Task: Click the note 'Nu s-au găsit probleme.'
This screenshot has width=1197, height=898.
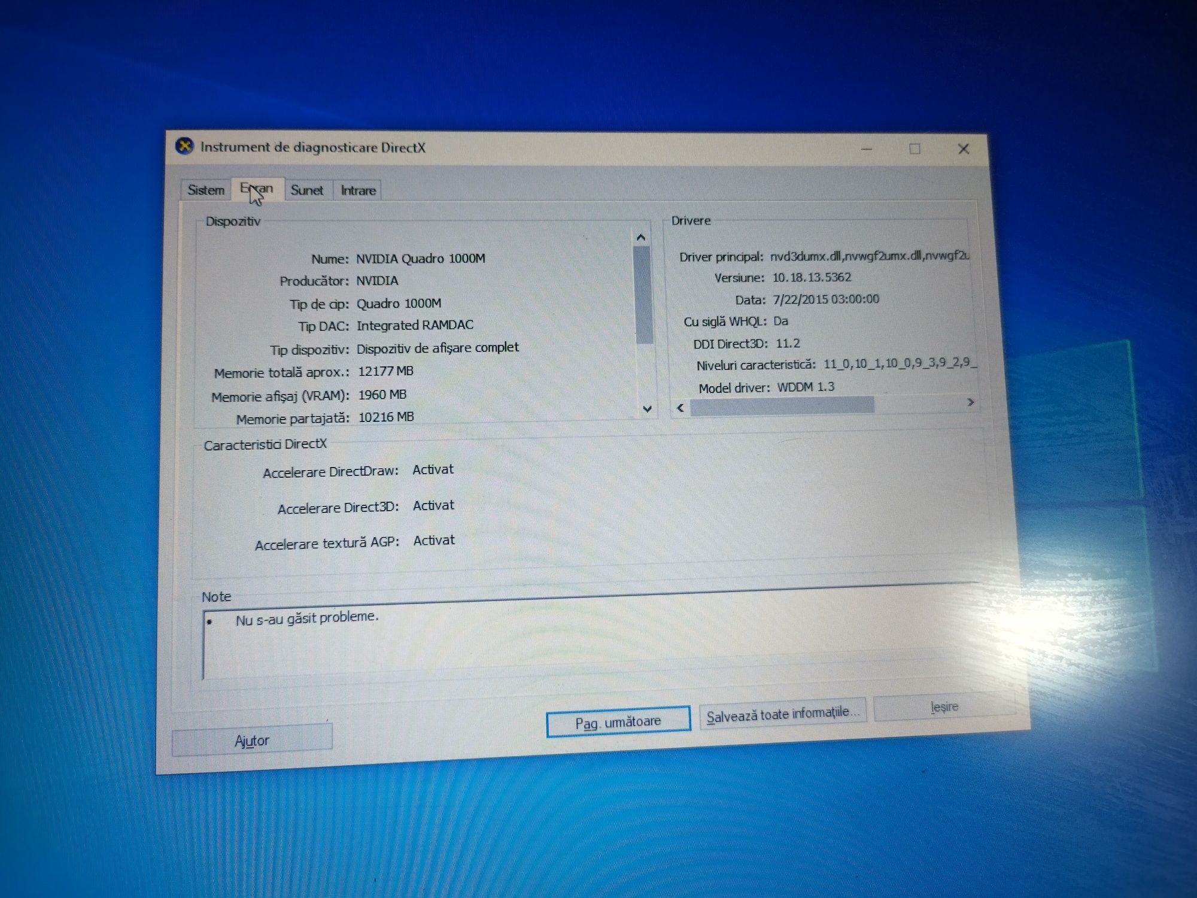Action: (x=307, y=618)
